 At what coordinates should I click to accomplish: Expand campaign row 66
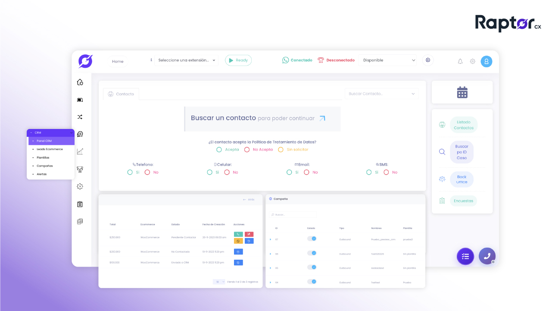[x=271, y=254]
